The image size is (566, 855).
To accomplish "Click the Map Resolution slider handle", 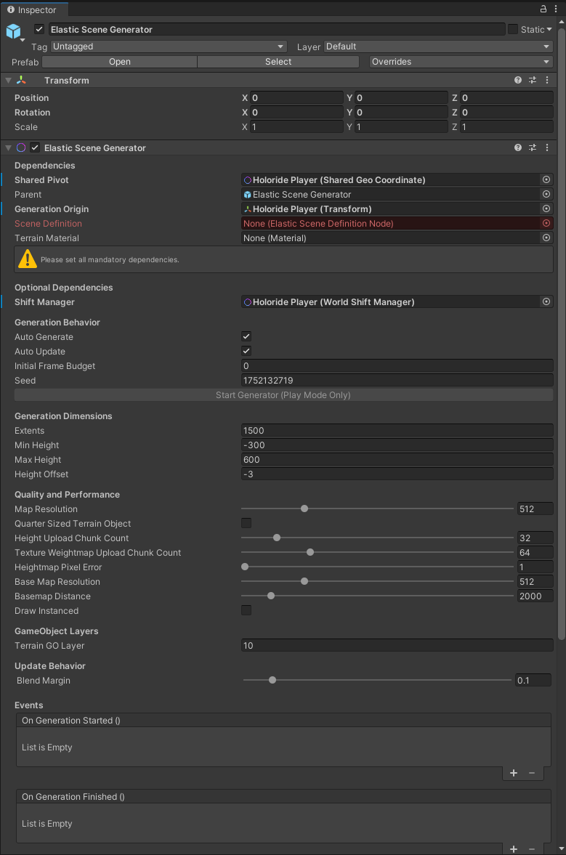I will [304, 509].
